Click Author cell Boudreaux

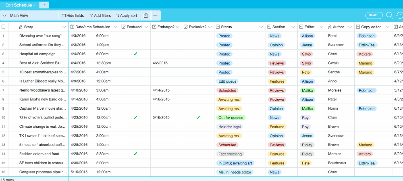340,163
